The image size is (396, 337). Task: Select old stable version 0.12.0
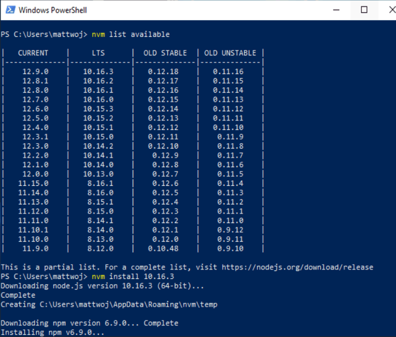(166, 239)
